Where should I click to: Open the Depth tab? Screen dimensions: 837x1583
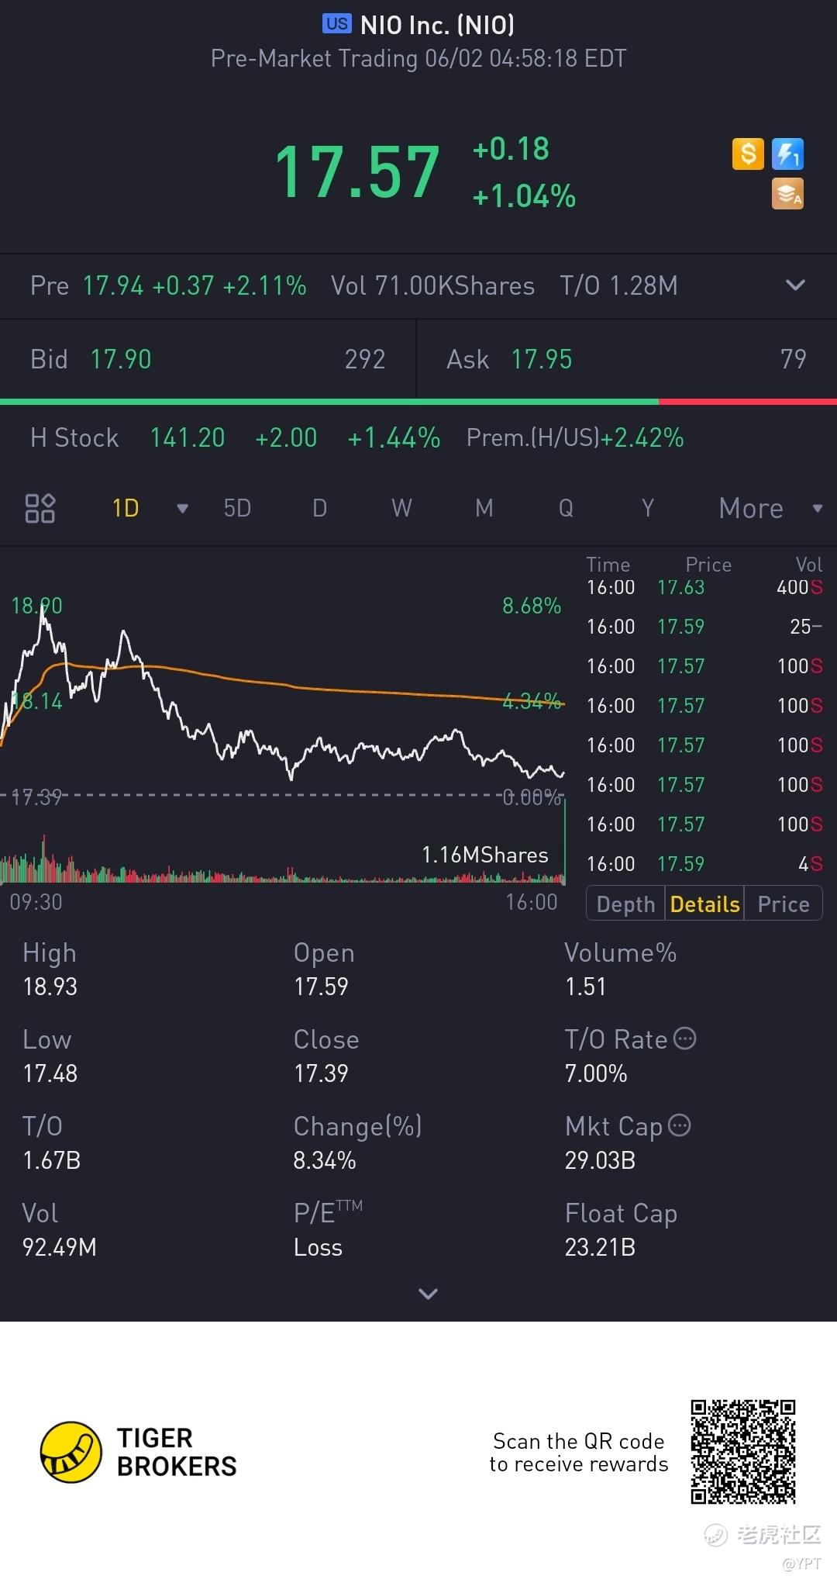click(626, 904)
